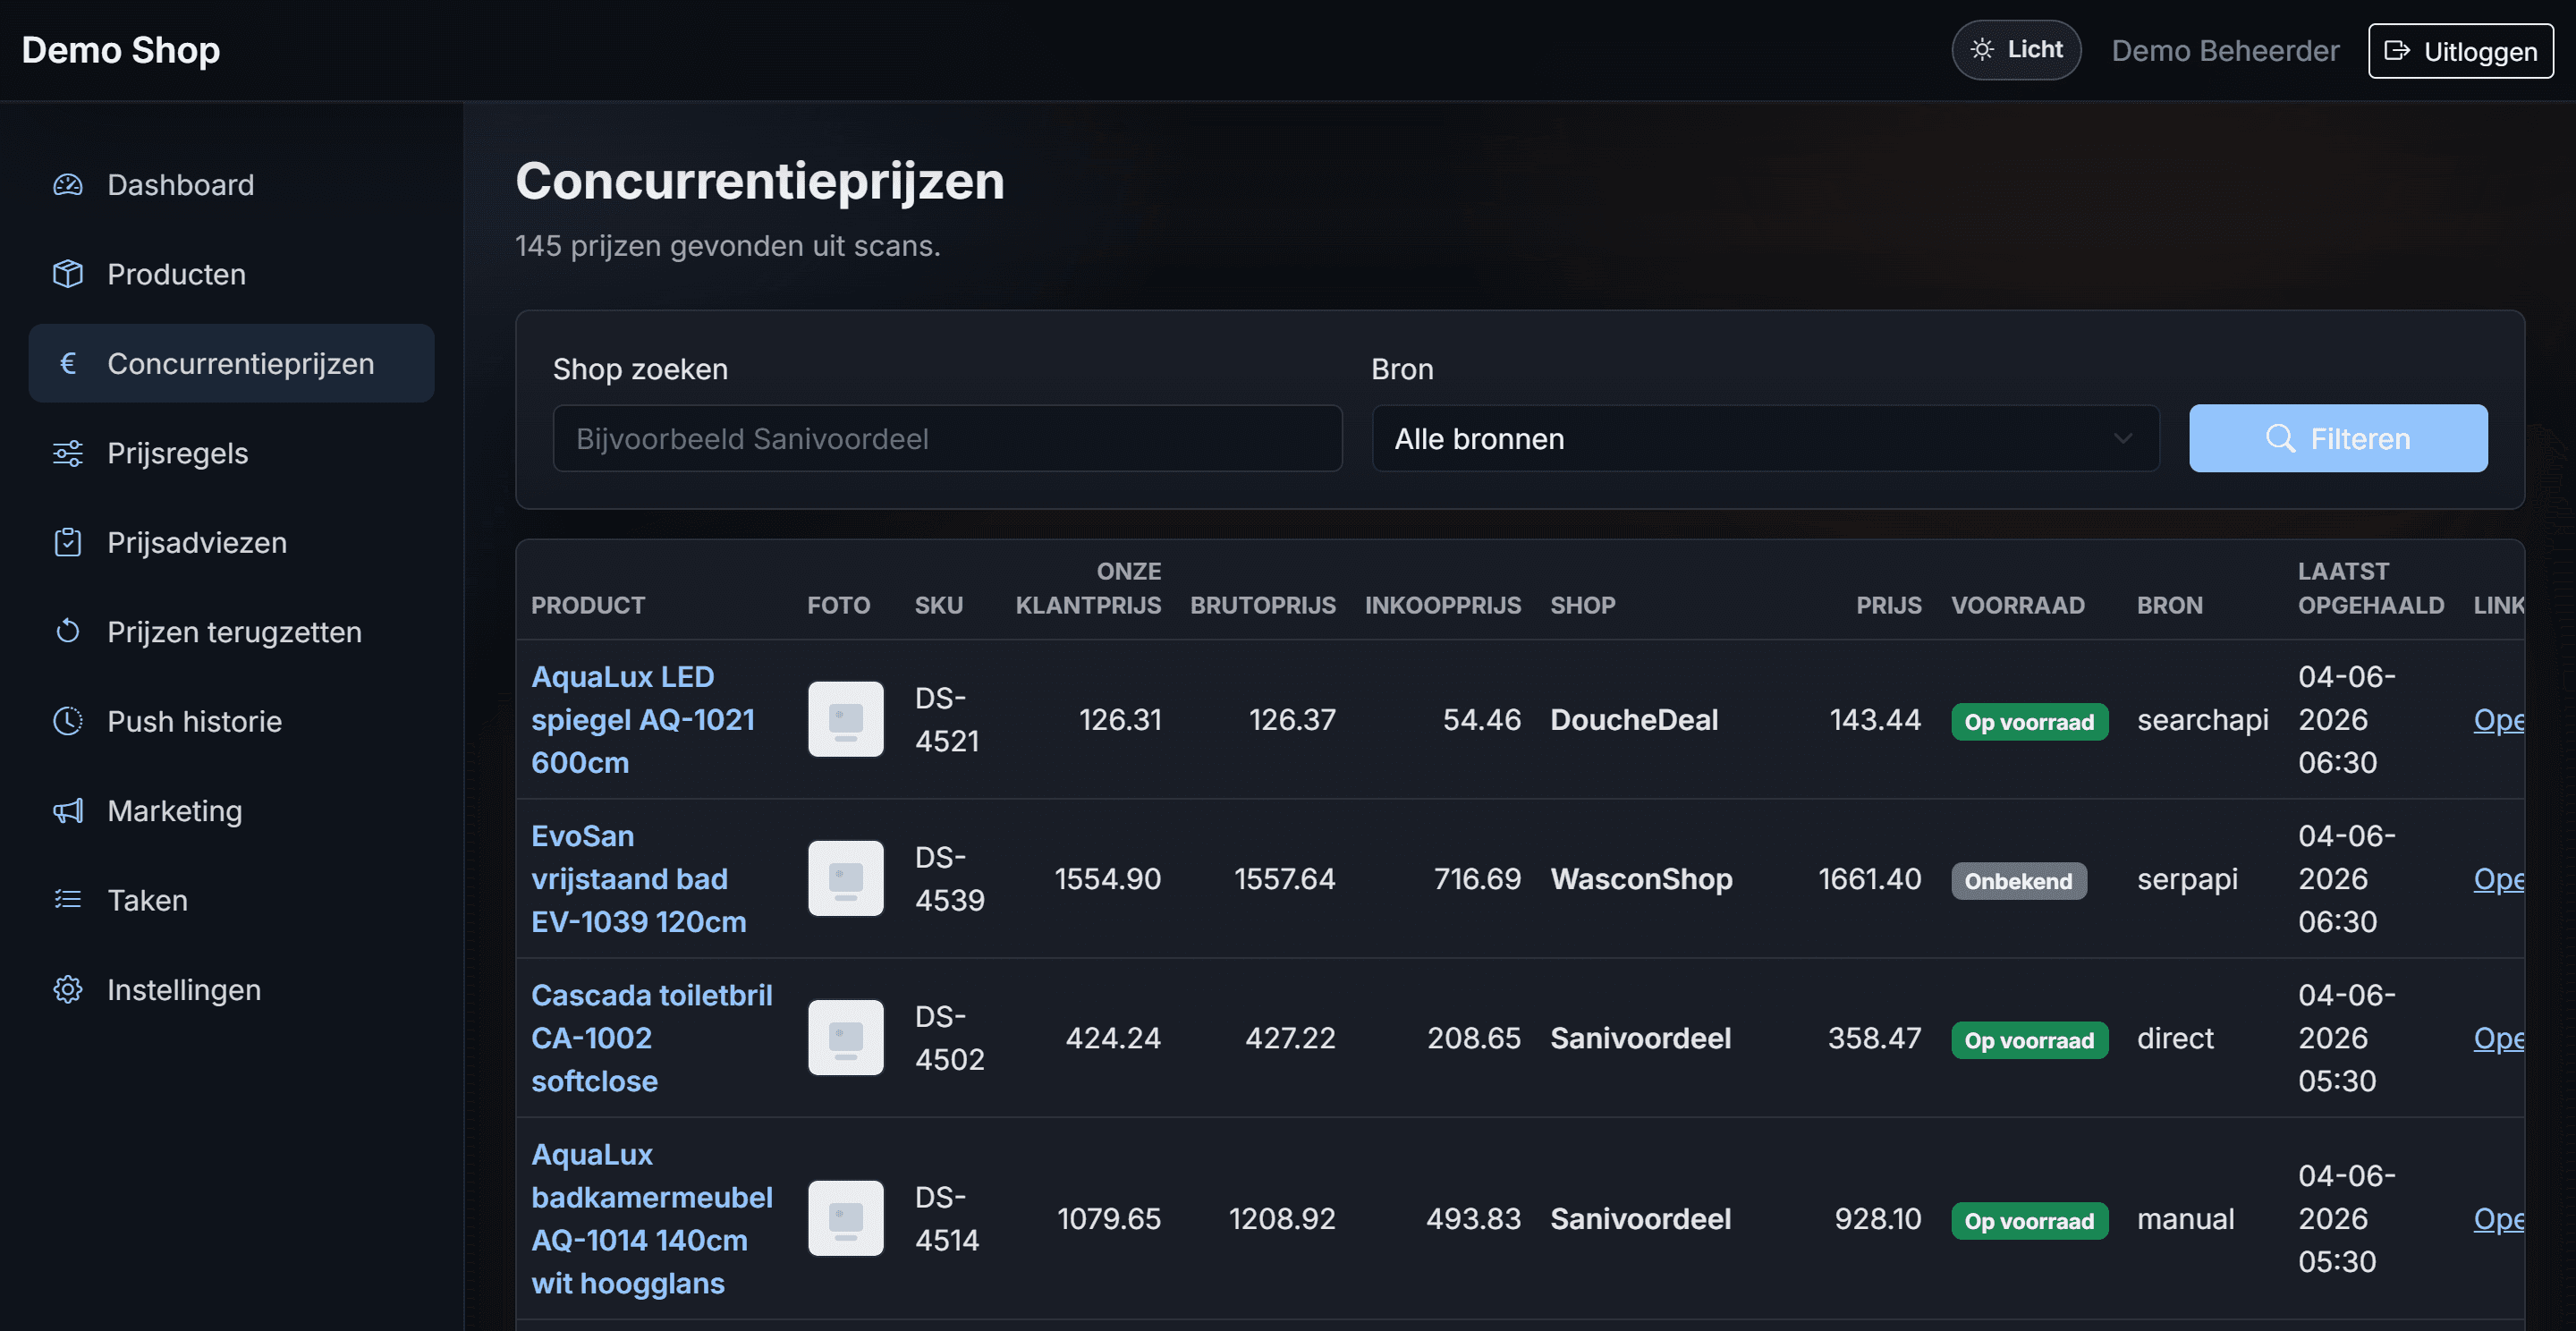
Task: Navigate to Prijsadviezen
Action: (231, 542)
